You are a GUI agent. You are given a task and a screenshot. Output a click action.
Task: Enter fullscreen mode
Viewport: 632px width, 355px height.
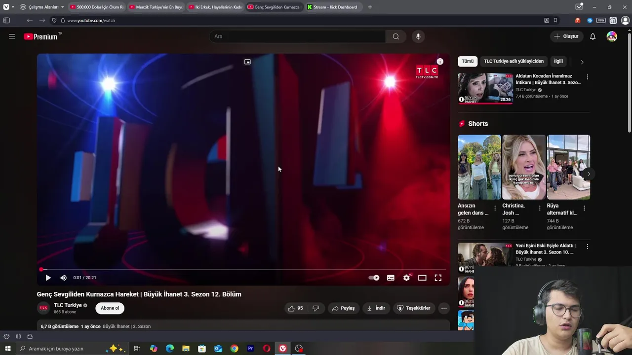pos(438,278)
